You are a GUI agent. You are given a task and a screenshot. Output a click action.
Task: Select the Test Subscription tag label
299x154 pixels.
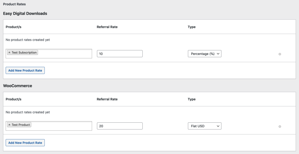point(24,52)
